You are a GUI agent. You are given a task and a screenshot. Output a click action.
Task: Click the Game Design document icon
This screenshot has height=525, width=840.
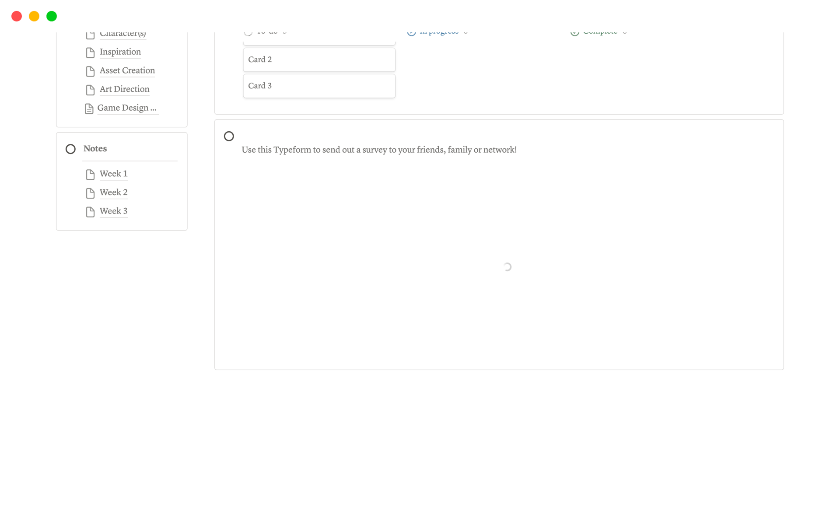[89, 108]
